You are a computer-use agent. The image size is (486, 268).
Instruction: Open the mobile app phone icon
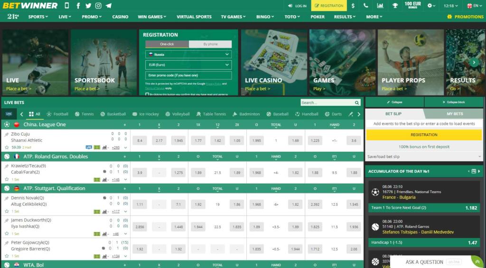click(x=66, y=6)
